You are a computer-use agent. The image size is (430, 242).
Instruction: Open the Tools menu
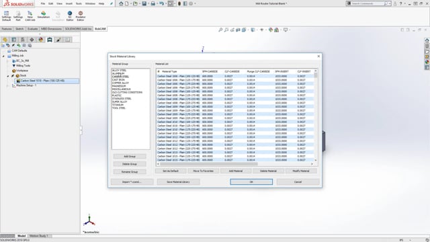pyautogui.click(x=79, y=3)
